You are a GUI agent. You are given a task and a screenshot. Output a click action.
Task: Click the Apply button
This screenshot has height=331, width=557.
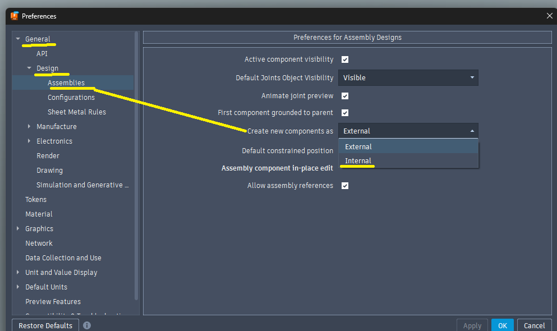[472, 325]
